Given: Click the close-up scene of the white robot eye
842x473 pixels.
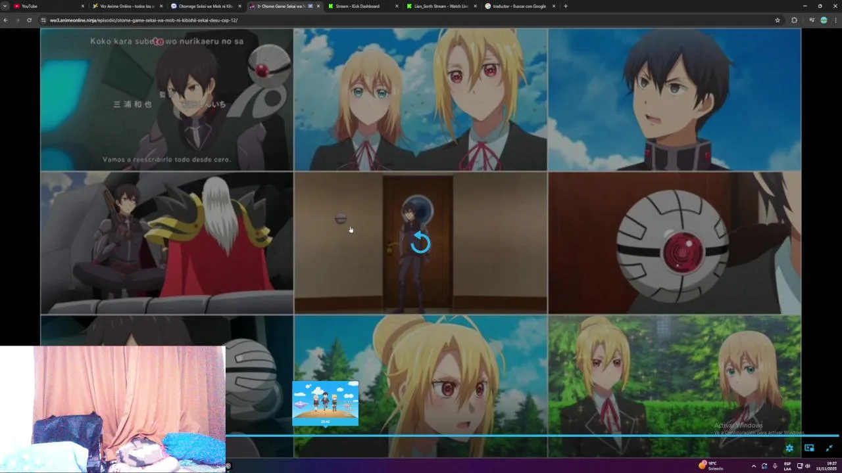Looking at the screenshot, I should [x=674, y=243].
